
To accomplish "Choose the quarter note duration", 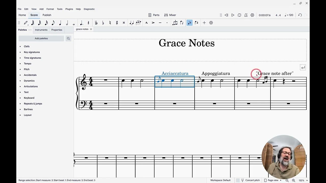I will (60, 23).
